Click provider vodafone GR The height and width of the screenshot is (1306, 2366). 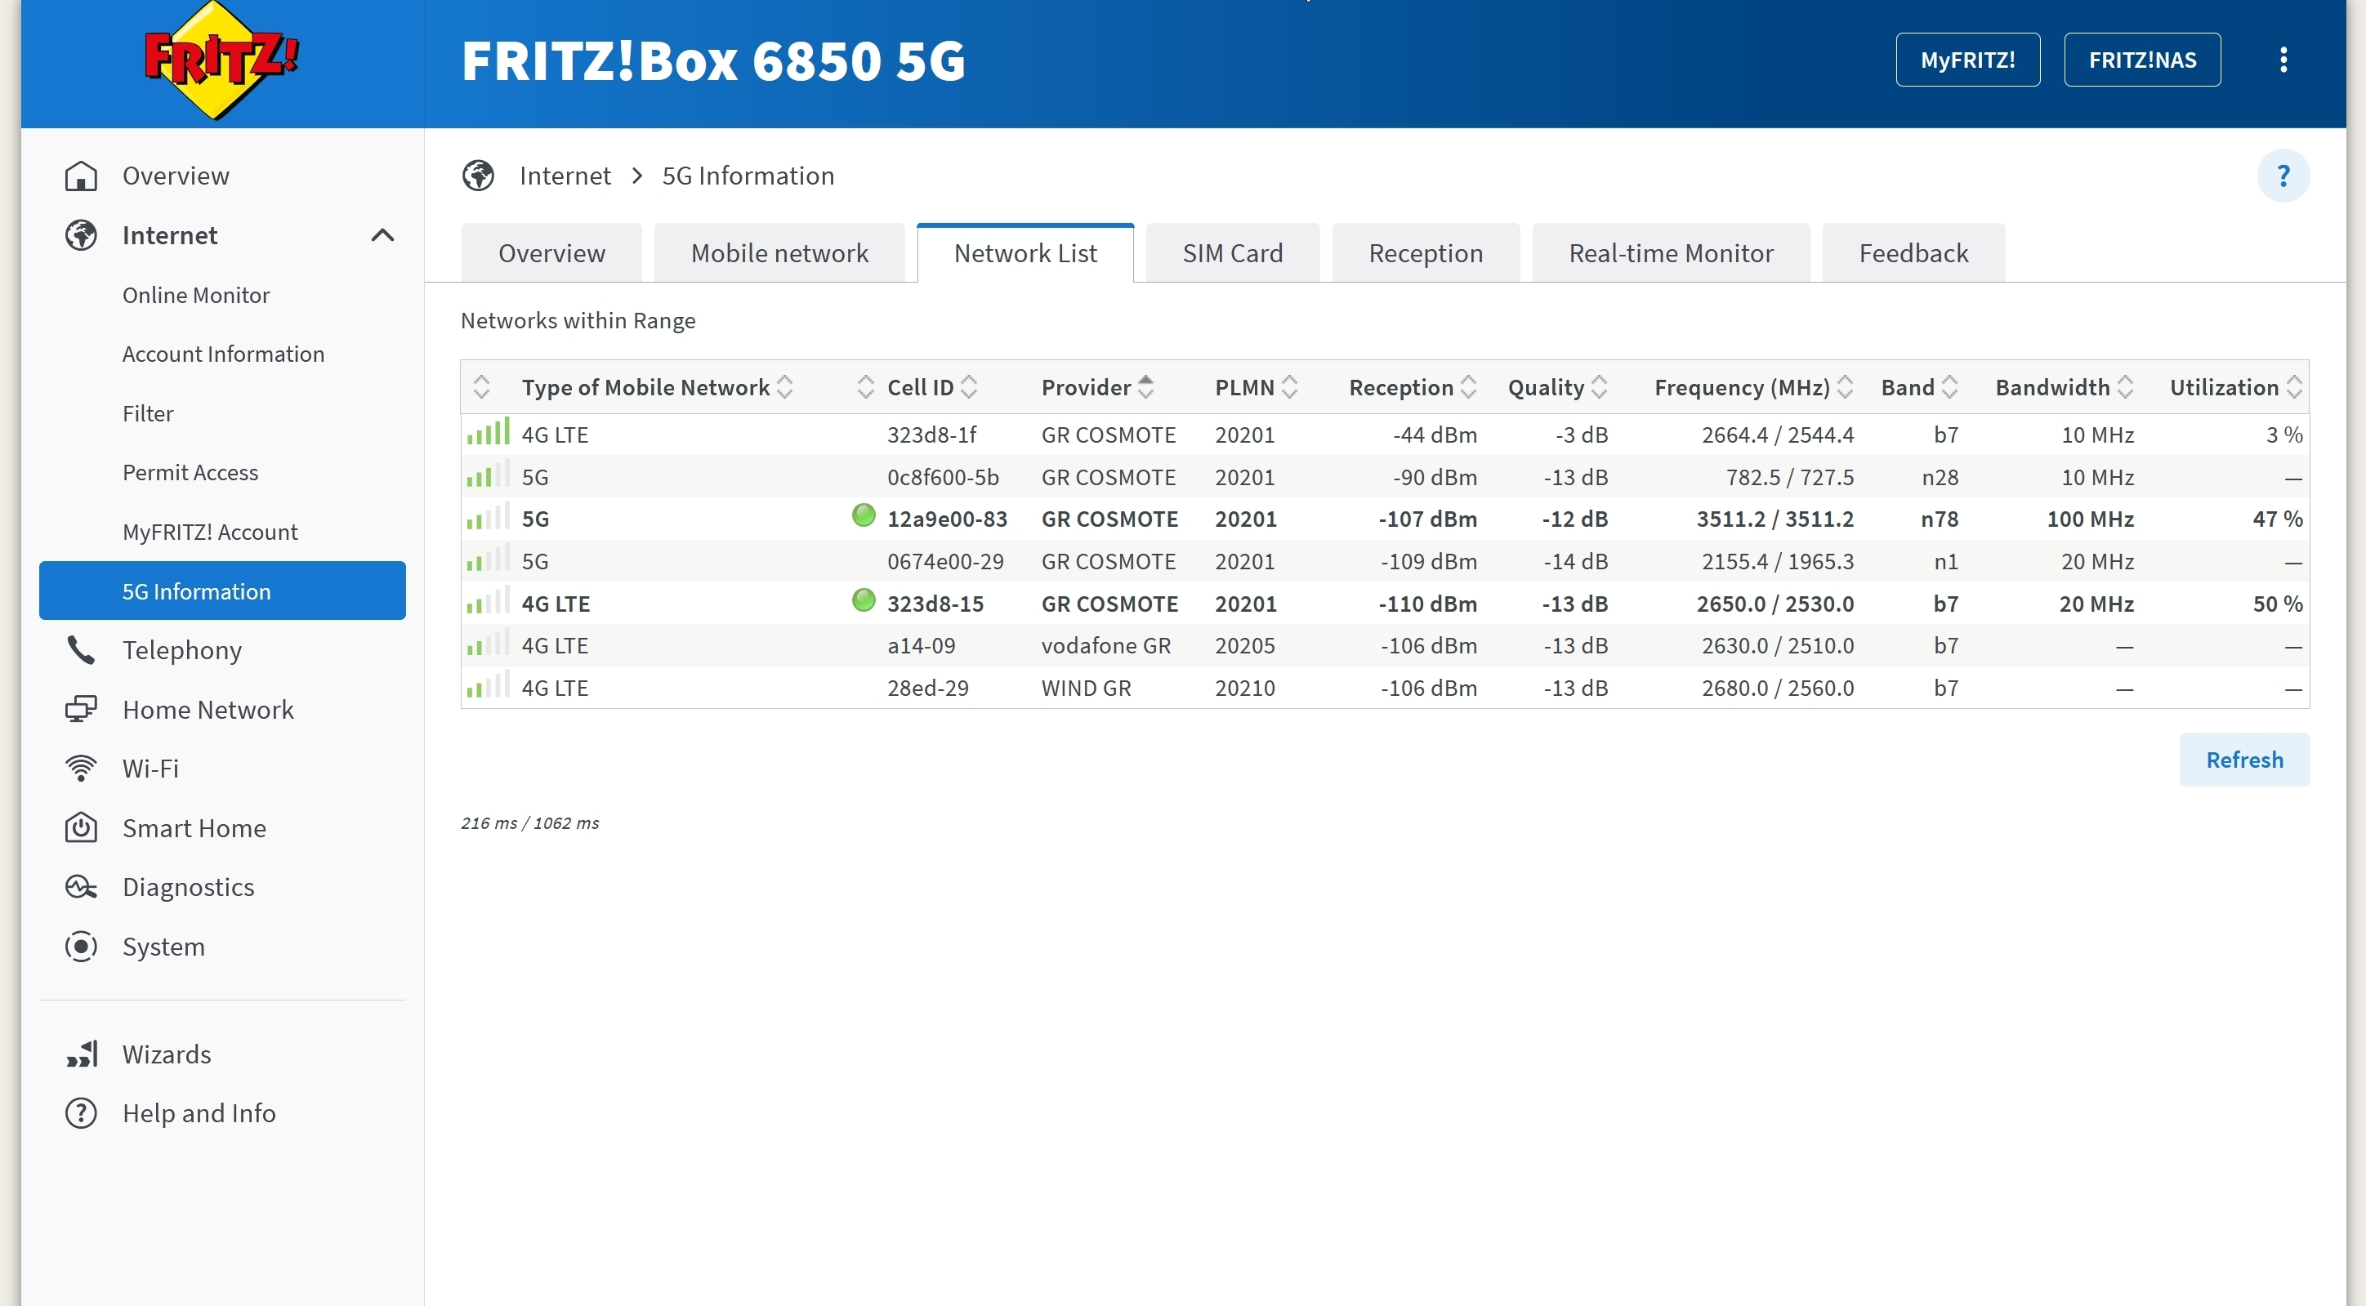tap(1106, 646)
